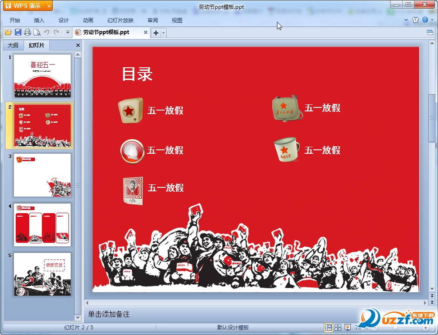Image resolution: width=438 pixels, height=335 pixels.
Task: Select slide 5 thumbnail 谢谢观赏
Action: pyautogui.click(x=42, y=274)
